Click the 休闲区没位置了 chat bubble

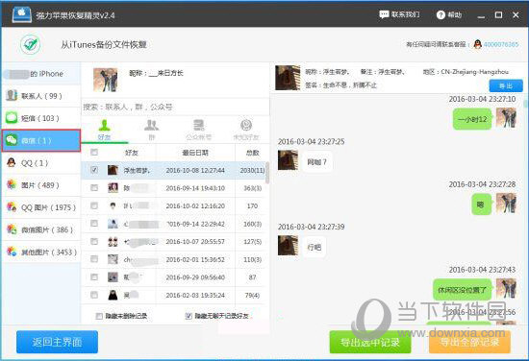click(463, 289)
